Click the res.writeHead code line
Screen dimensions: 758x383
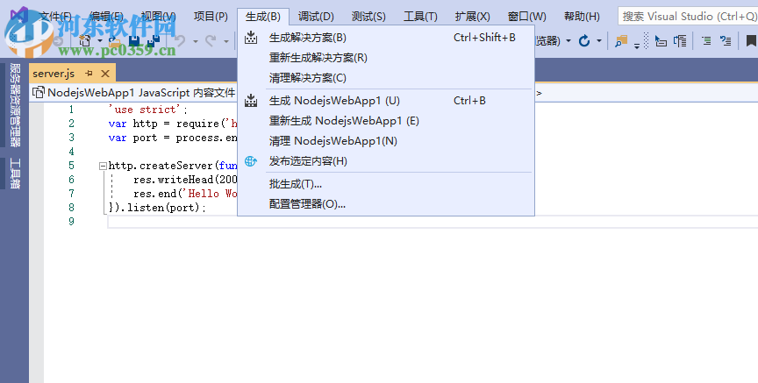185,180
